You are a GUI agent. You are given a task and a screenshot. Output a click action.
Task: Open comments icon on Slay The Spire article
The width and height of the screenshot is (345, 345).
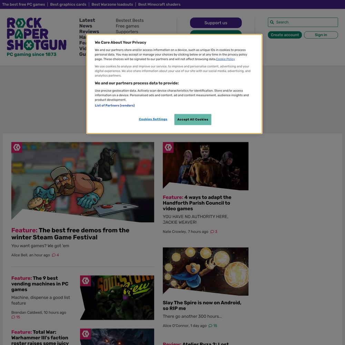pyautogui.click(x=210, y=326)
